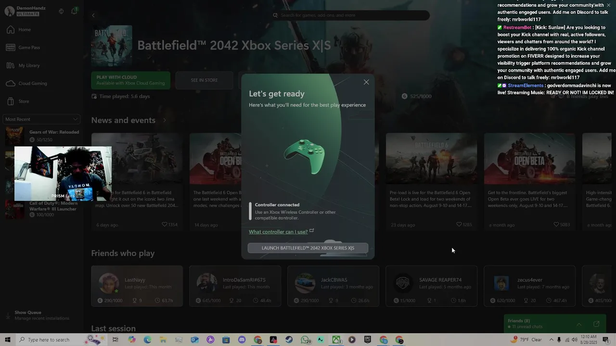
Task: Open the 79°F Clear weather widget
Action: (x=526, y=340)
